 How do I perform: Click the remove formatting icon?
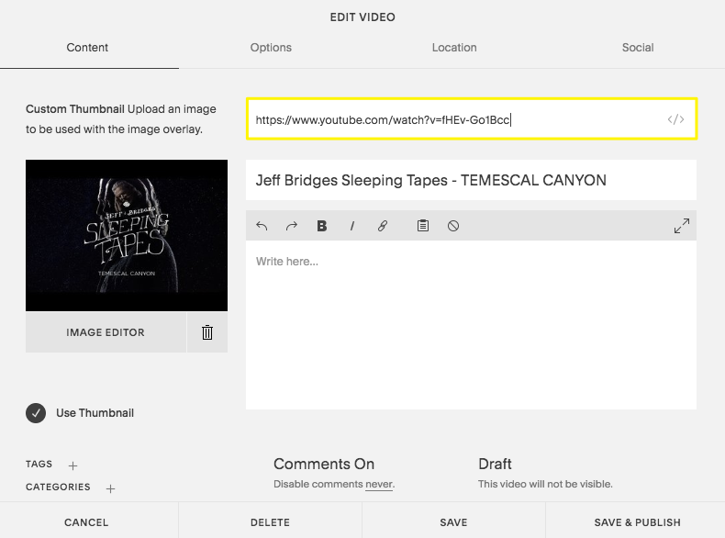[453, 226]
